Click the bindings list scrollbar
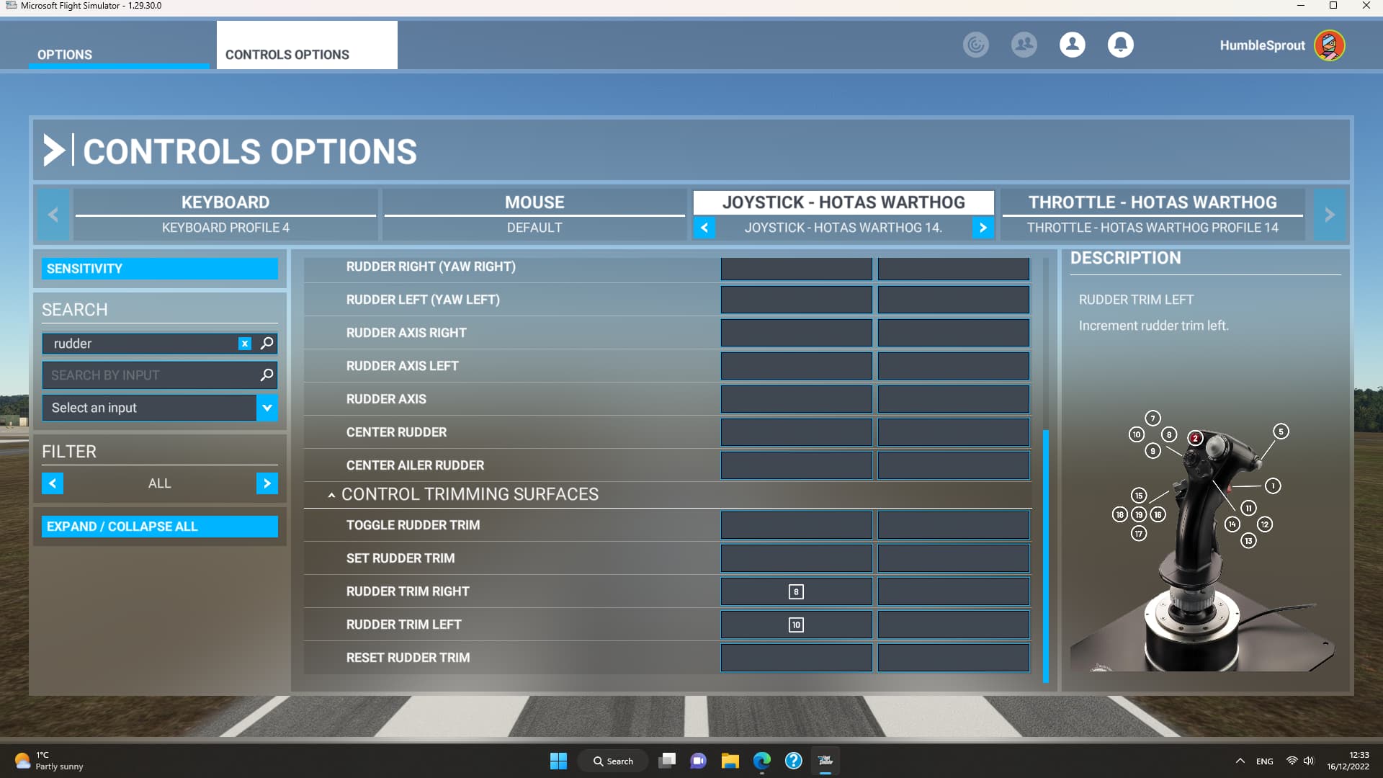Screen dimensions: 1383x778 (x=1045, y=555)
